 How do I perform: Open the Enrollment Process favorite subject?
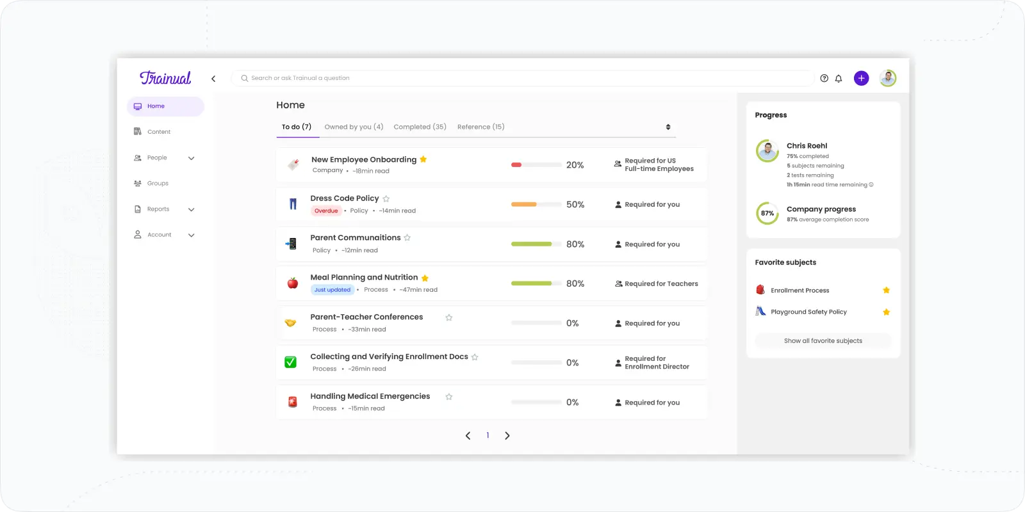point(800,291)
